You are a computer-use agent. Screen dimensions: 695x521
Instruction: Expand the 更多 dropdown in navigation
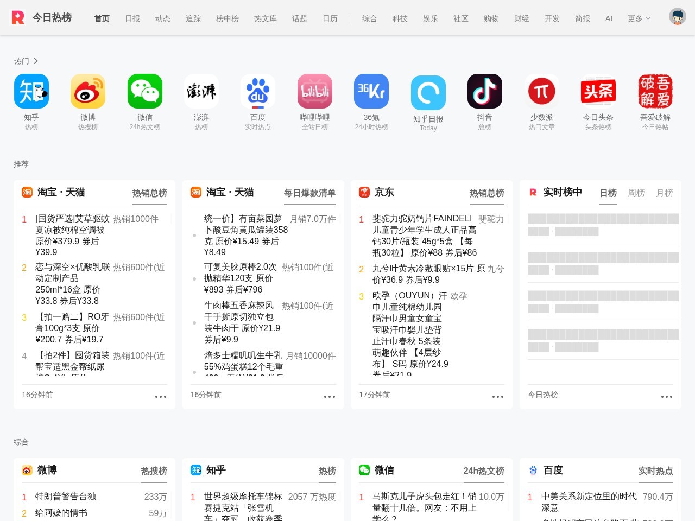(x=639, y=18)
